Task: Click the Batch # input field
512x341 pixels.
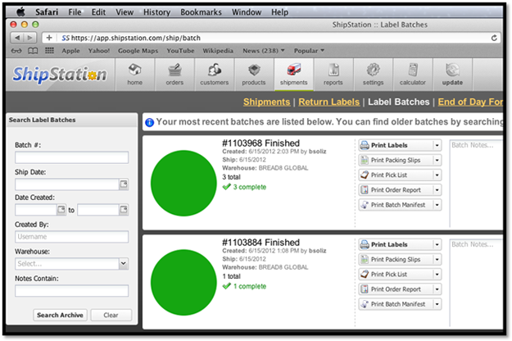Action: click(x=71, y=157)
